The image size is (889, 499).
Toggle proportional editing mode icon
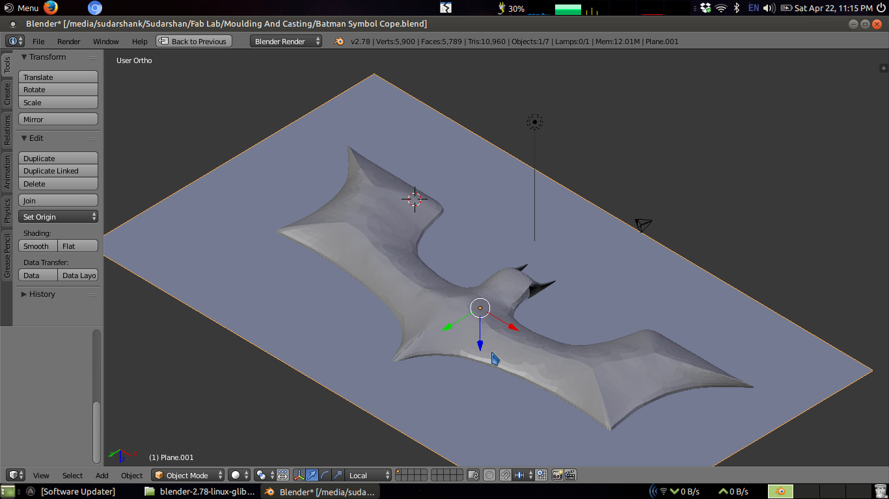pyautogui.click(x=489, y=476)
